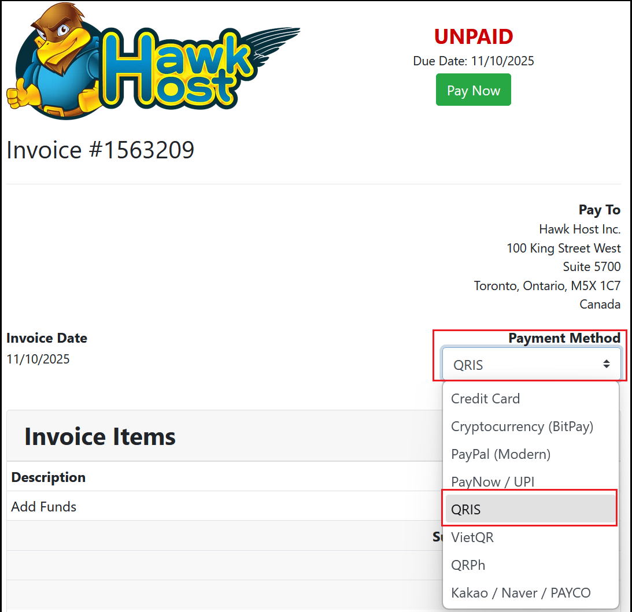Pick PayPal (Modern) as payment method
The height and width of the screenshot is (612, 632).
(500, 454)
